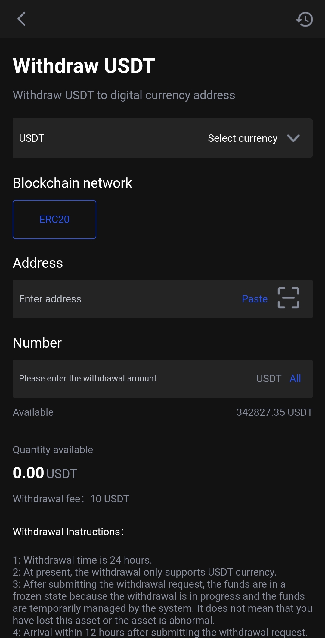Expand the currency chevron arrow
325x638 pixels.
click(x=293, y=138)
